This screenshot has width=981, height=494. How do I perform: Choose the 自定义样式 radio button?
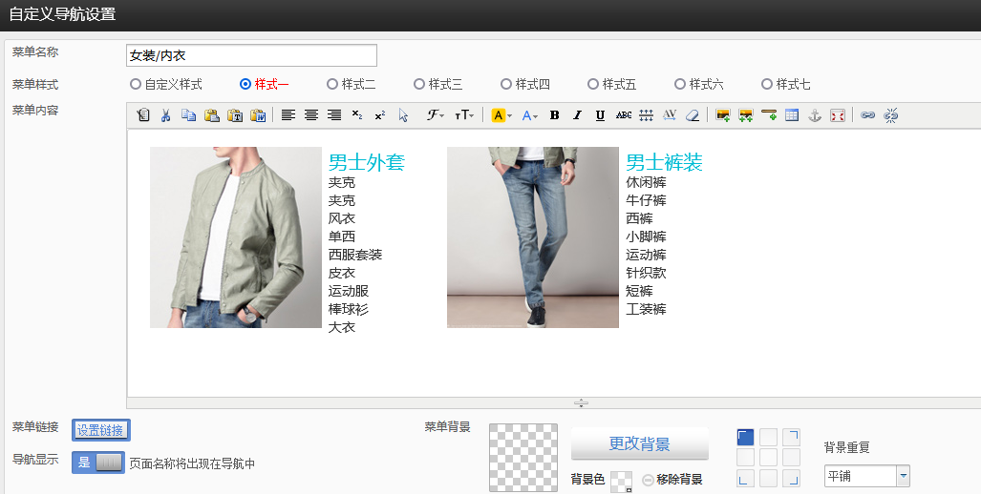point(136,84)
